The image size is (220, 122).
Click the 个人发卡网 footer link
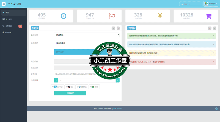117,109
